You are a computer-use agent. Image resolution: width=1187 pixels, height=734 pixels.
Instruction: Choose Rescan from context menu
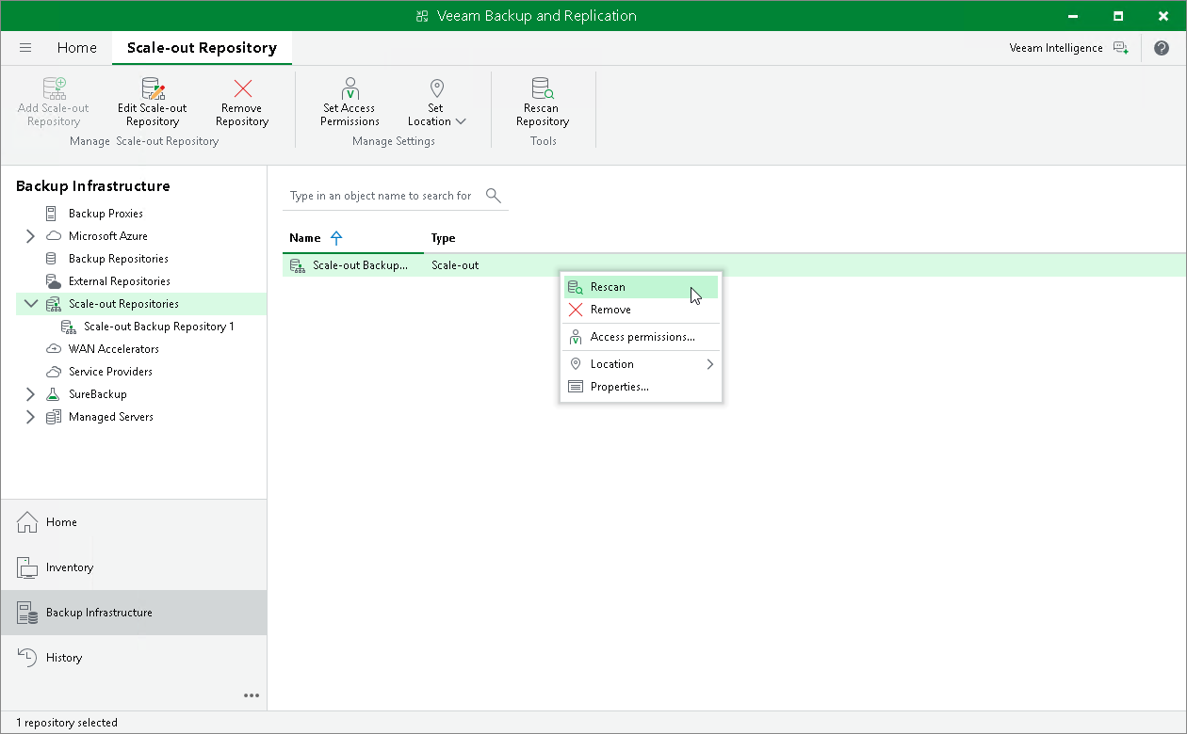641,287
